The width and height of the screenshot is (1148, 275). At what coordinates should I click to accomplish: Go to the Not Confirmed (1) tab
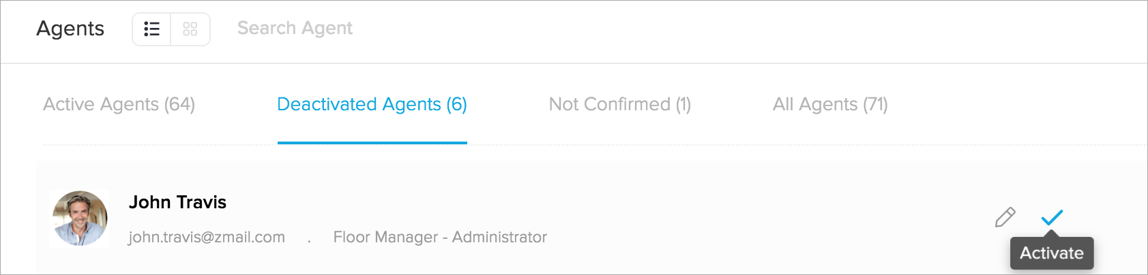click(x=619, y=104)
